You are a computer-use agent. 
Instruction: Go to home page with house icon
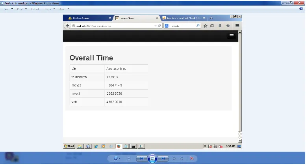228,26
